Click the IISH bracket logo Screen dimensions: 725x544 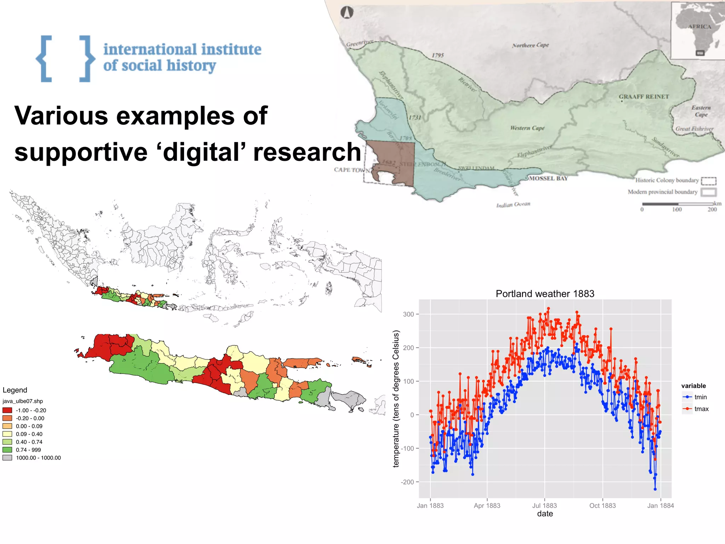pos(65,58)
